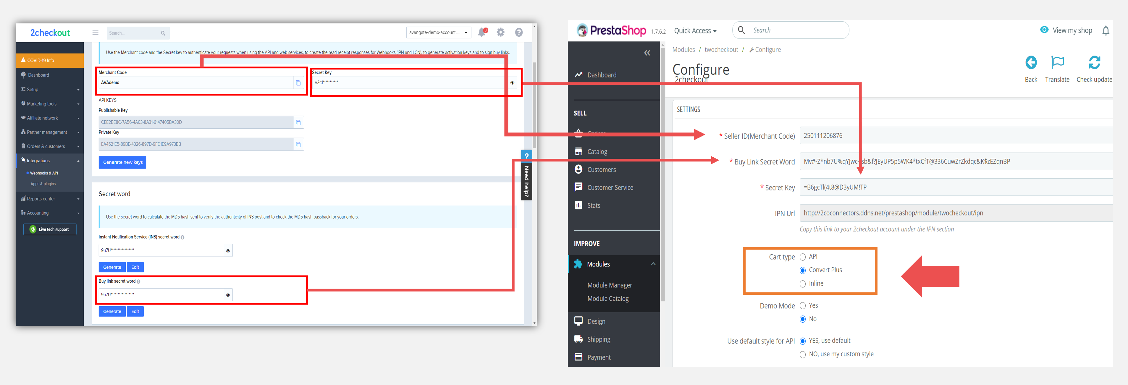Click the Shipping truck icon
Image resolution: width=1128 pixels, height=385 pixels.
(578, 339)
